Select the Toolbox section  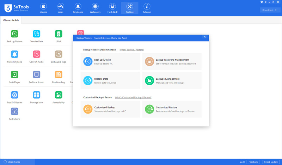coord(130,8)
